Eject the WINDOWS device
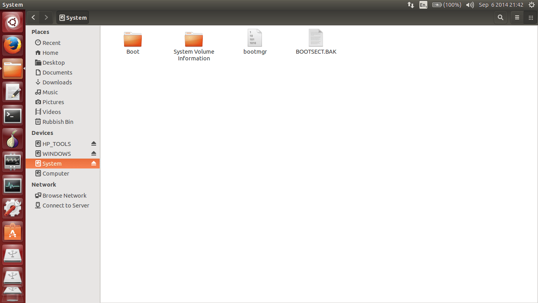This screenshot has width=538, height=303. [x=94, y=153]
